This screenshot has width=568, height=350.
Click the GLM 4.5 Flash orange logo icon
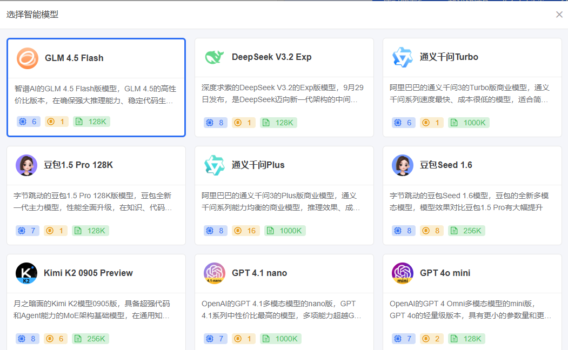(28, 58)
